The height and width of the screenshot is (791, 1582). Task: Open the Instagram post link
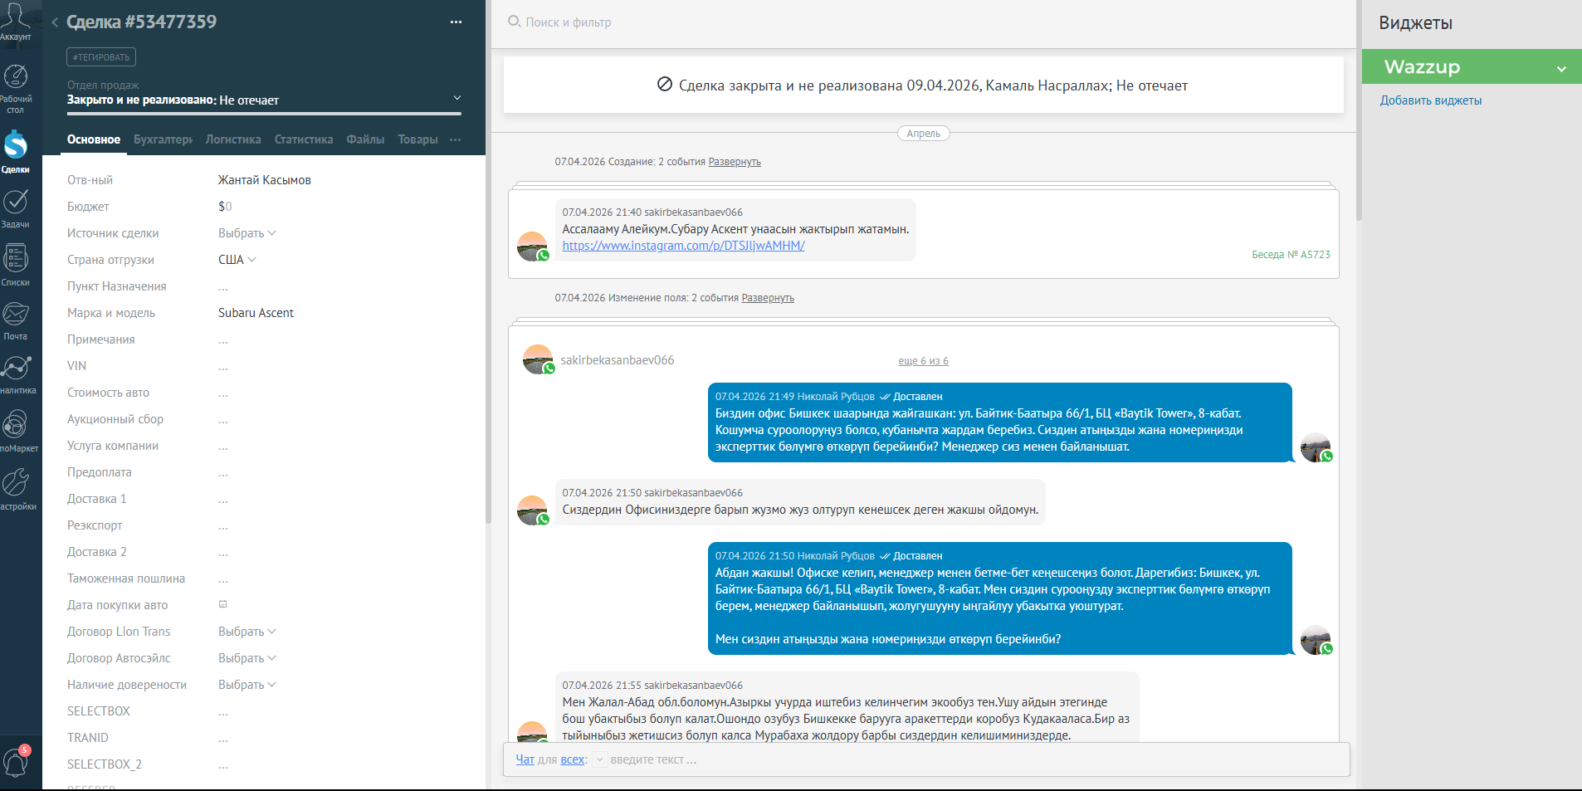[x=683, y=246]
